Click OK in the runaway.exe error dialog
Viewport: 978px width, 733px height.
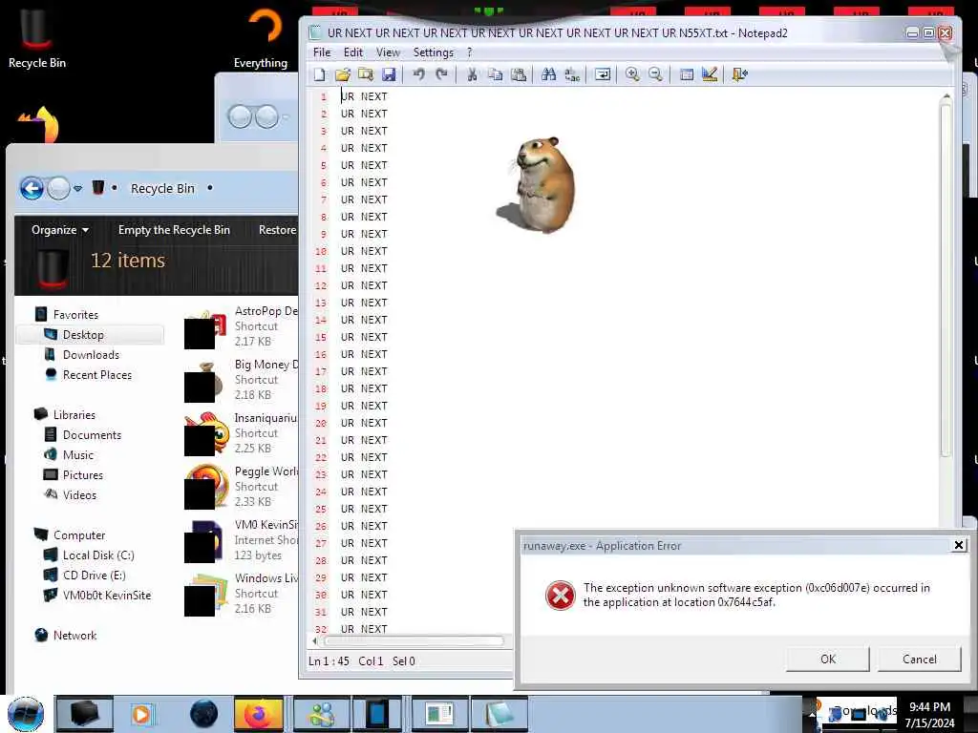point(828,660)
